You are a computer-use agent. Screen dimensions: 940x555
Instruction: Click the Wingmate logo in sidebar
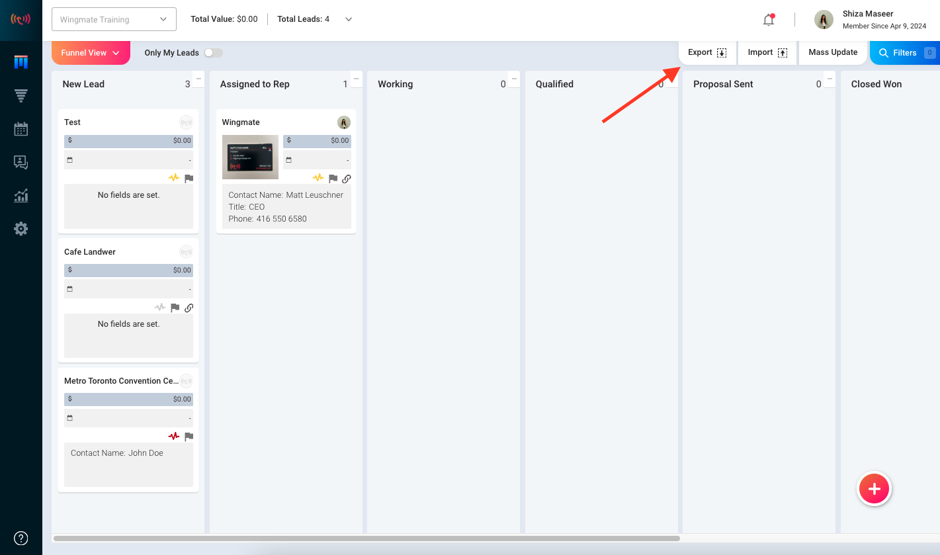(x=21, y=19)
